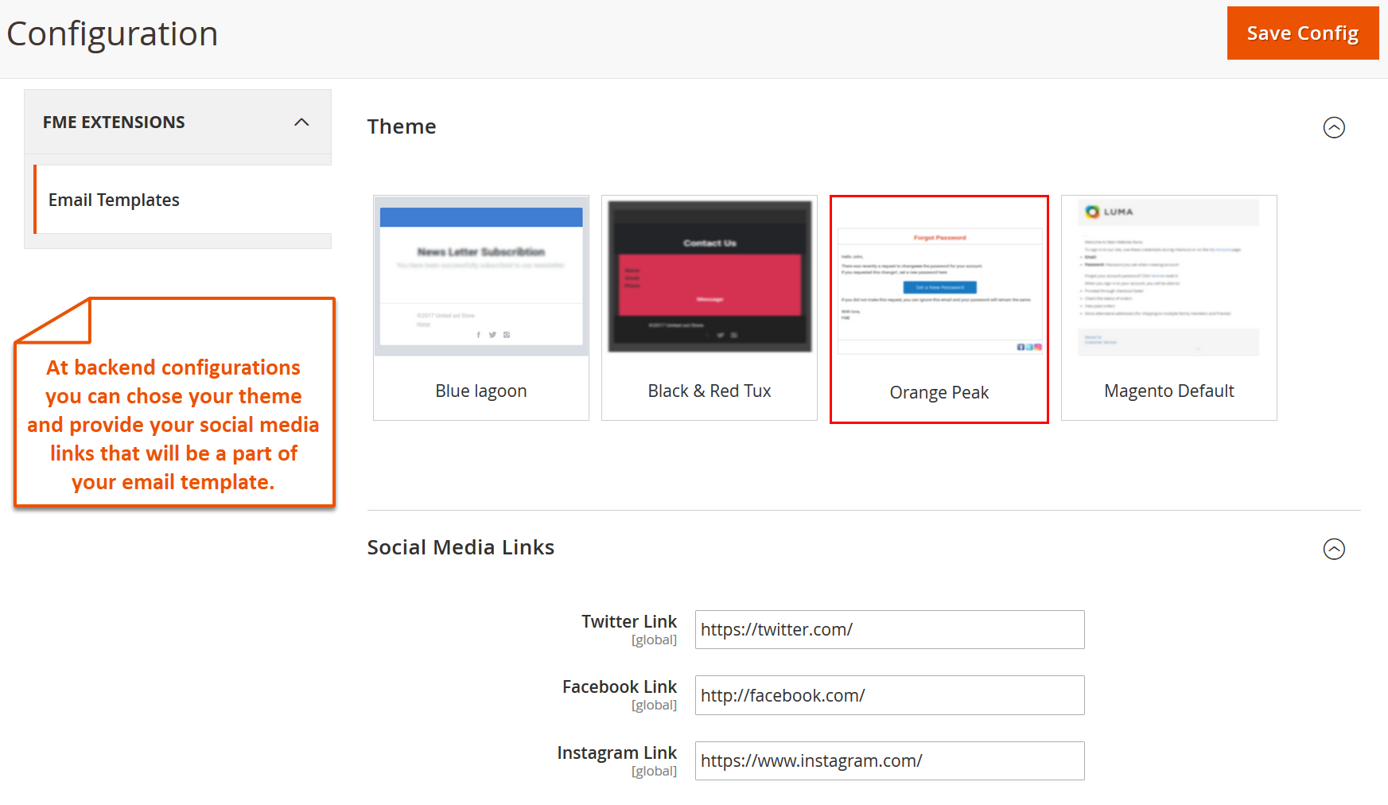
Task: Click the Twitter bird icon in Blue lagoon preview
Action: tap(492, 335)
